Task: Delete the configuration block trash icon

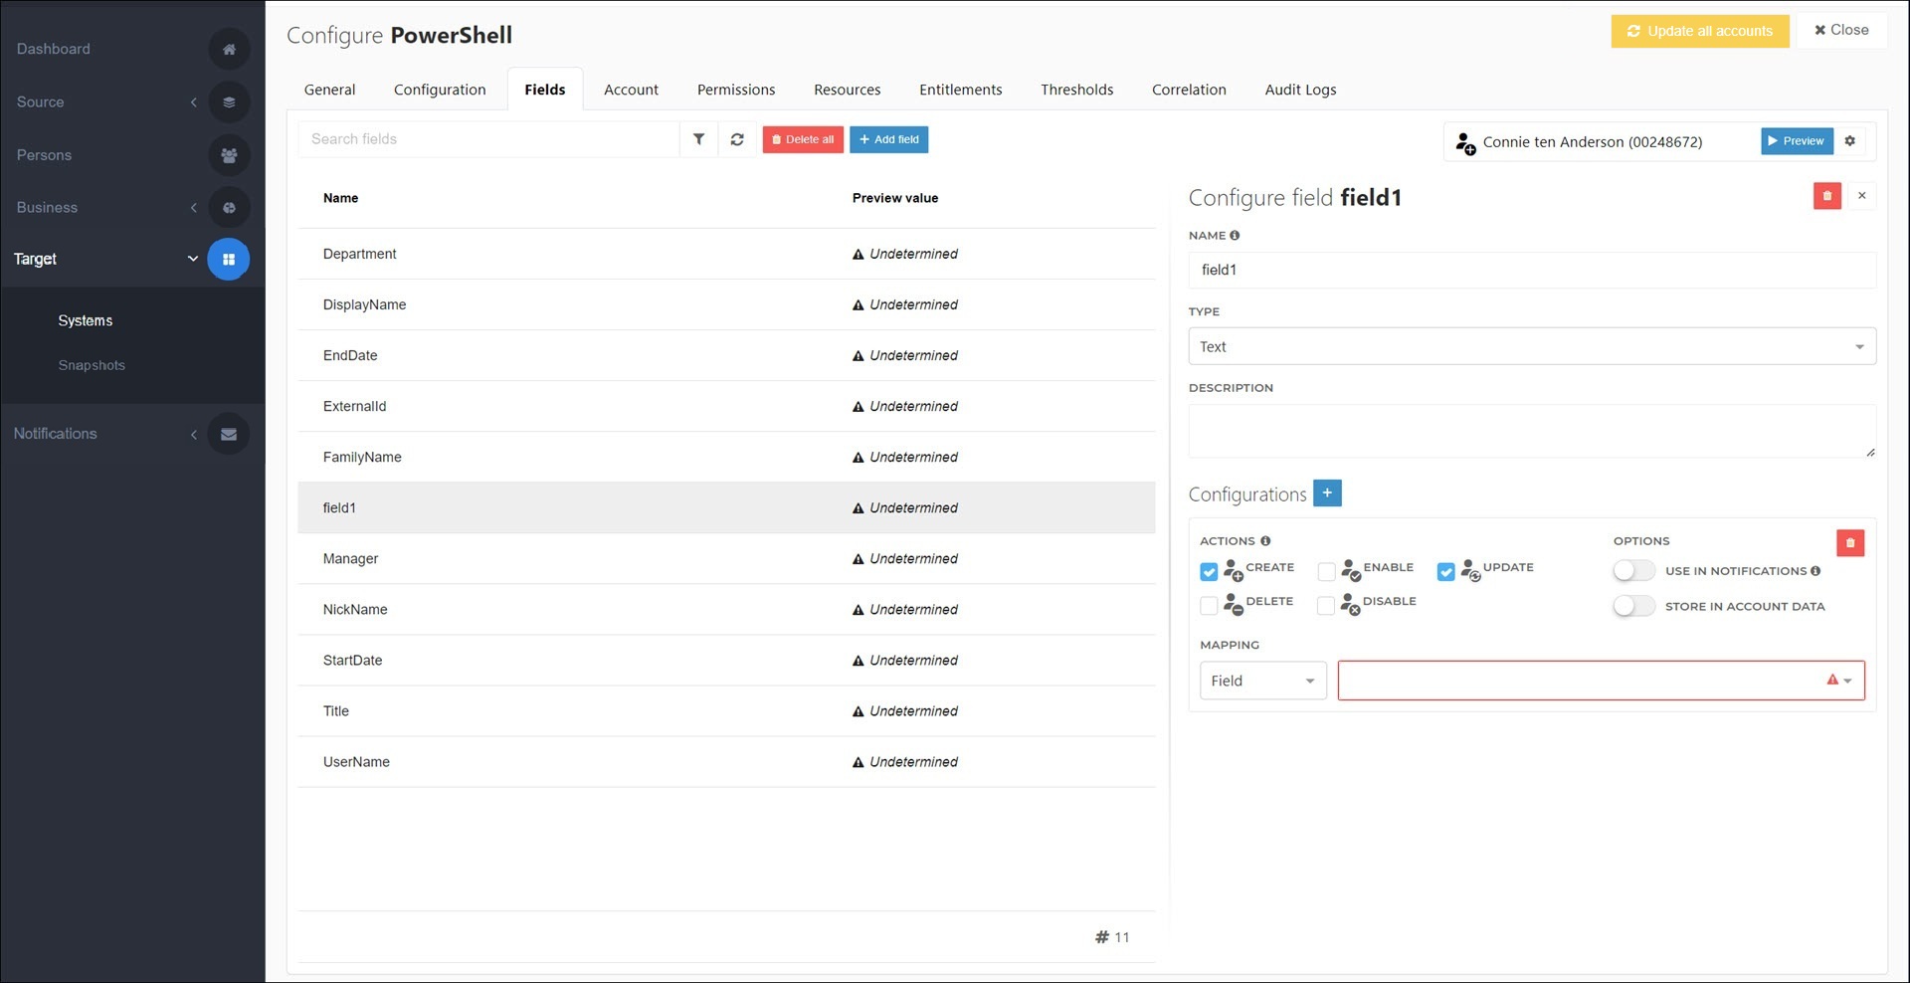Action: (1850, 542)
